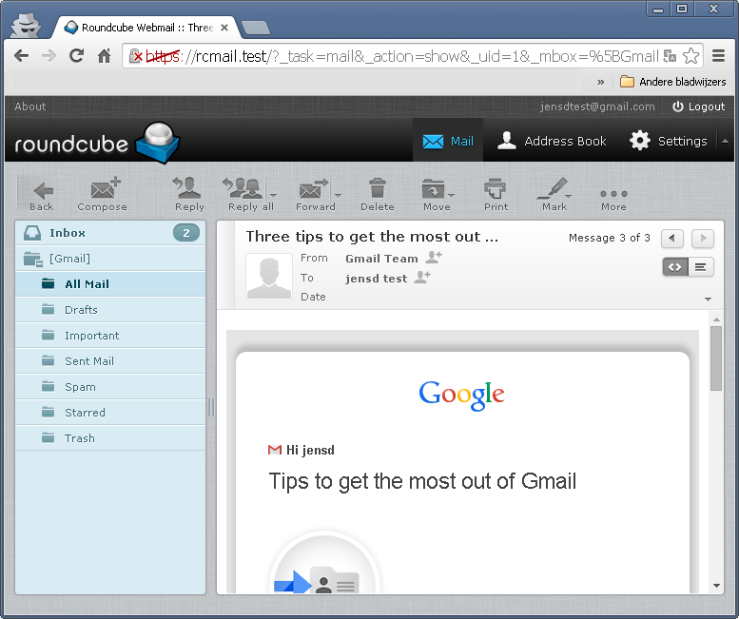Image resolution: width=739 pixels, height=619 pixels.
Task: Select the Inbox folder
Action: pos(110,233)
